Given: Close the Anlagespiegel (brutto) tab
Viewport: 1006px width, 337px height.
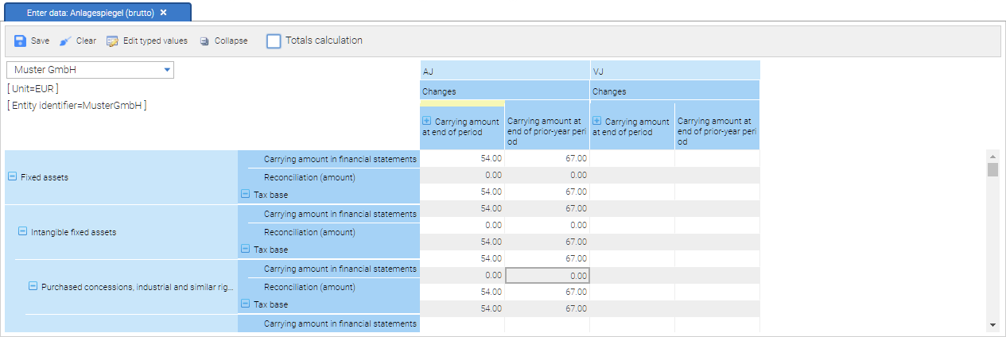Looking at the screenshot, I should pos(163,13).
